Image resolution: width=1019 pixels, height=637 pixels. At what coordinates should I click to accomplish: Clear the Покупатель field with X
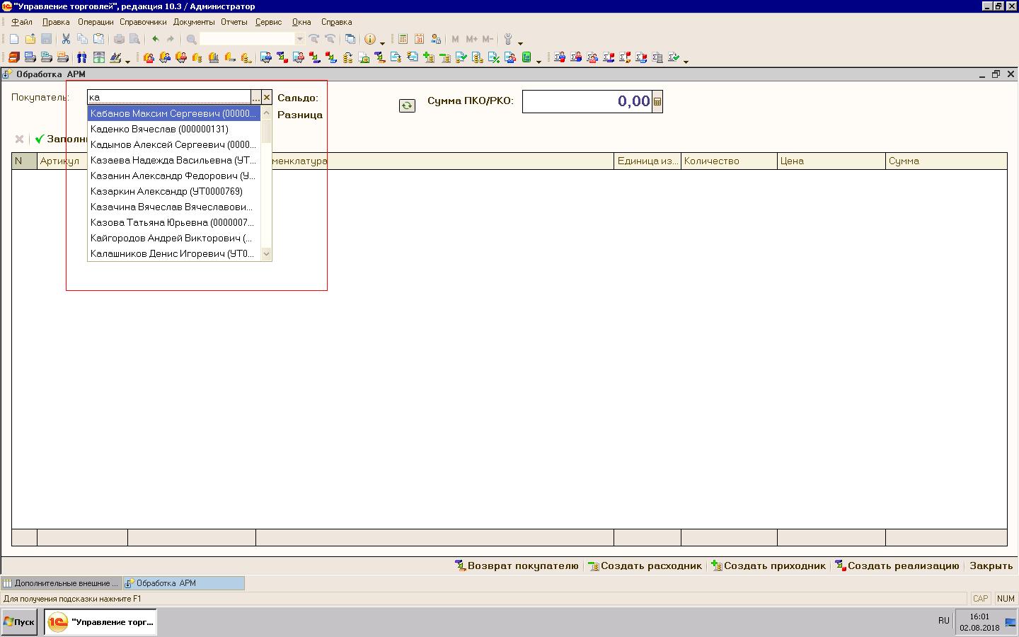click(267, 98)
